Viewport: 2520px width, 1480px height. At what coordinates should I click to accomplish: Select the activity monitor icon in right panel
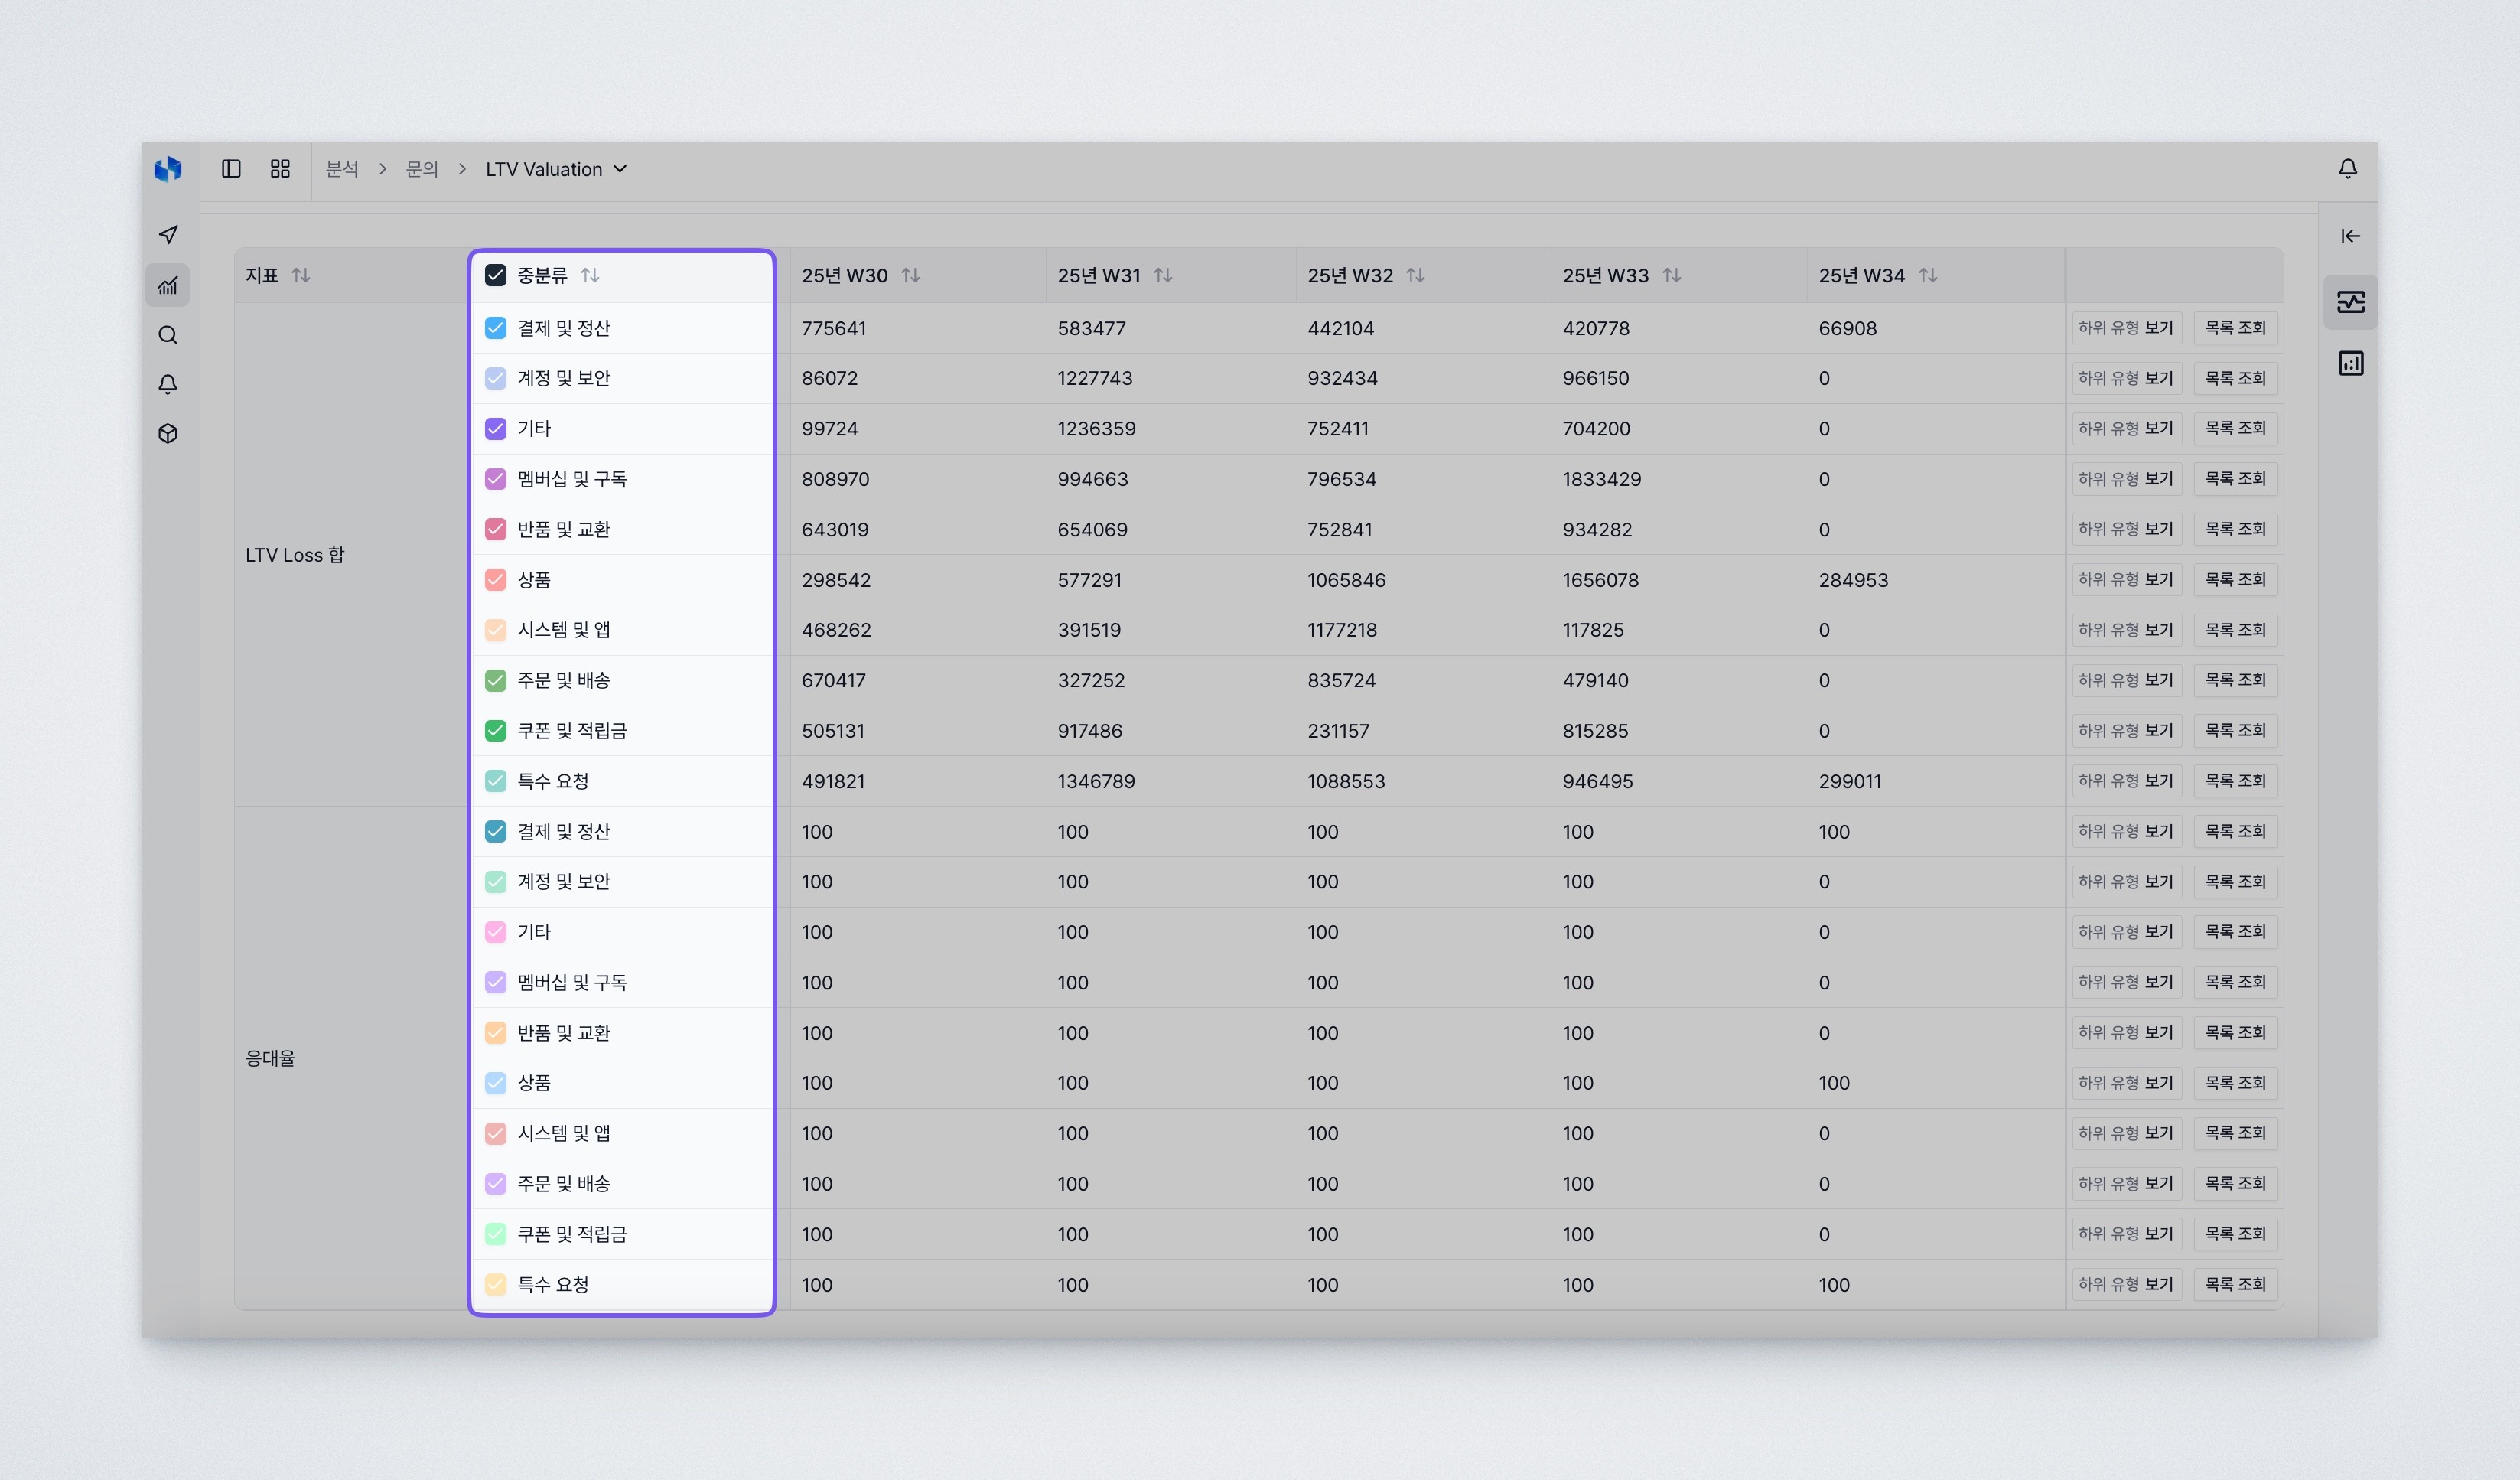coord(2351,302)
